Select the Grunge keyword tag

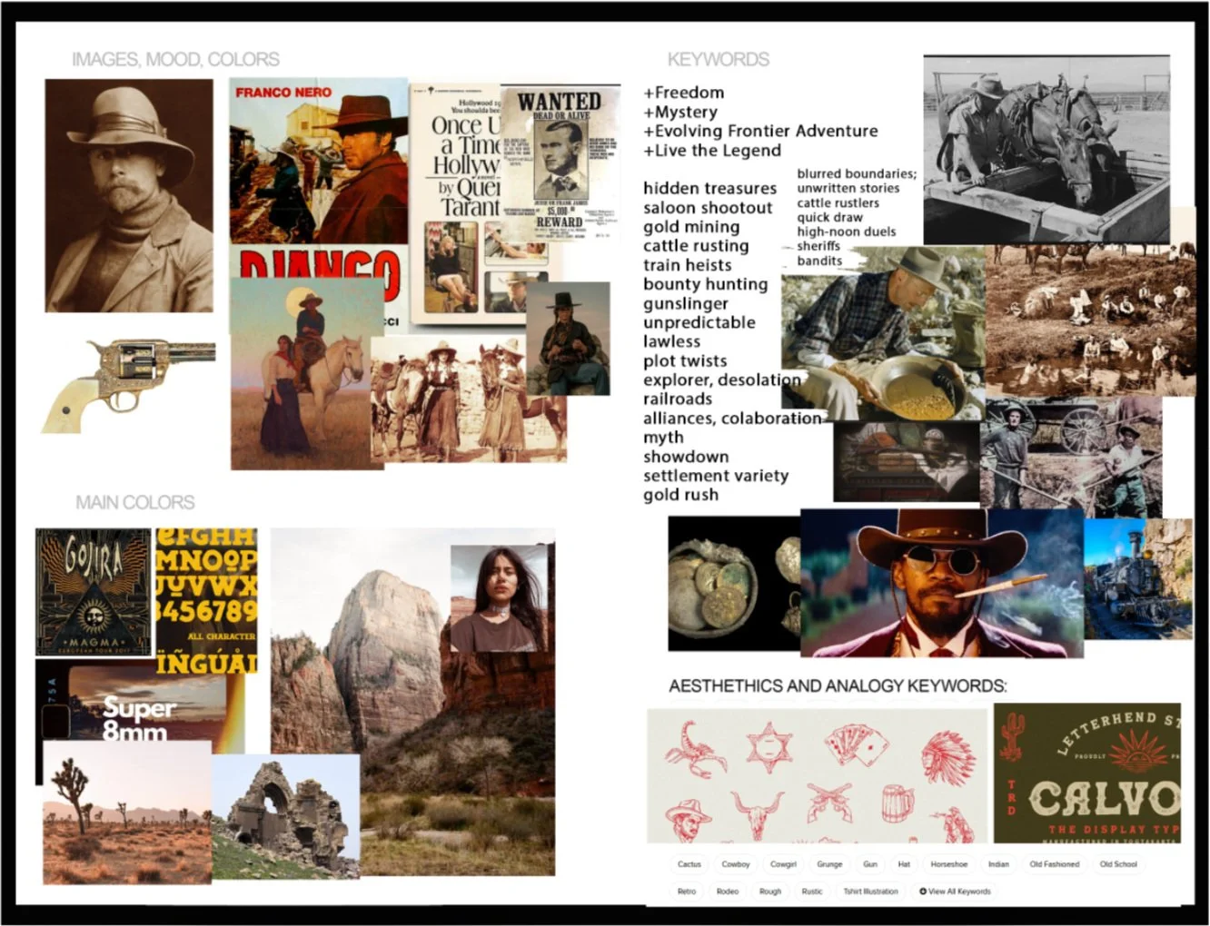[829, 864]
